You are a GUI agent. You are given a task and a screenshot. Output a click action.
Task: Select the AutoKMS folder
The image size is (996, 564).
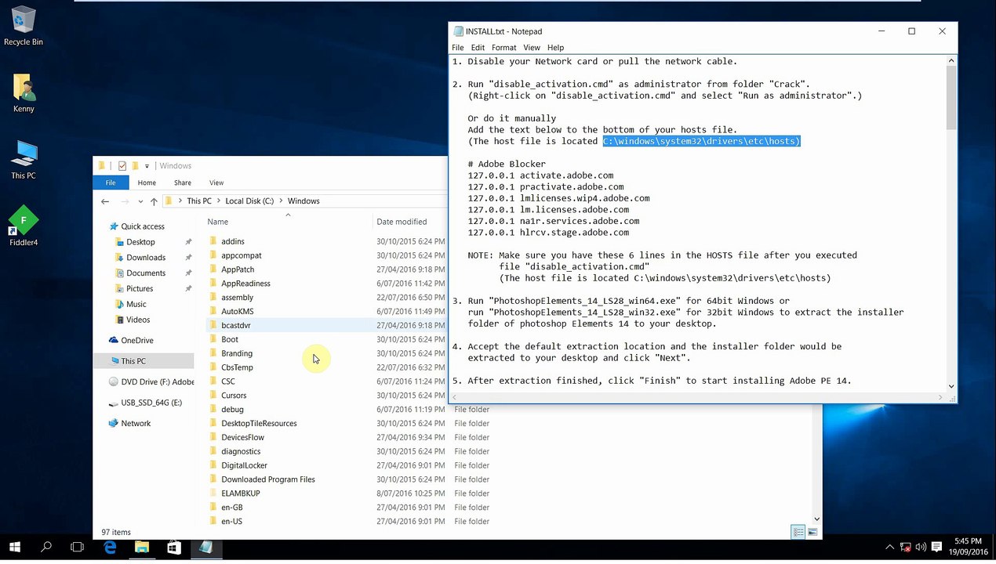(237, 312)
